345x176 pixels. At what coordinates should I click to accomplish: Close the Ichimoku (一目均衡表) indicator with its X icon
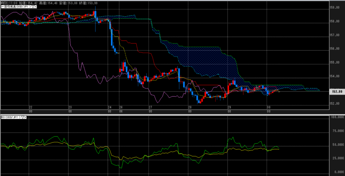35,6
